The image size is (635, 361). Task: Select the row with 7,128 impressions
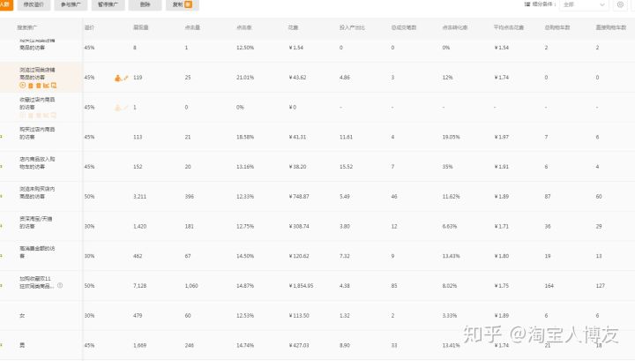click(x=317, y=286)
